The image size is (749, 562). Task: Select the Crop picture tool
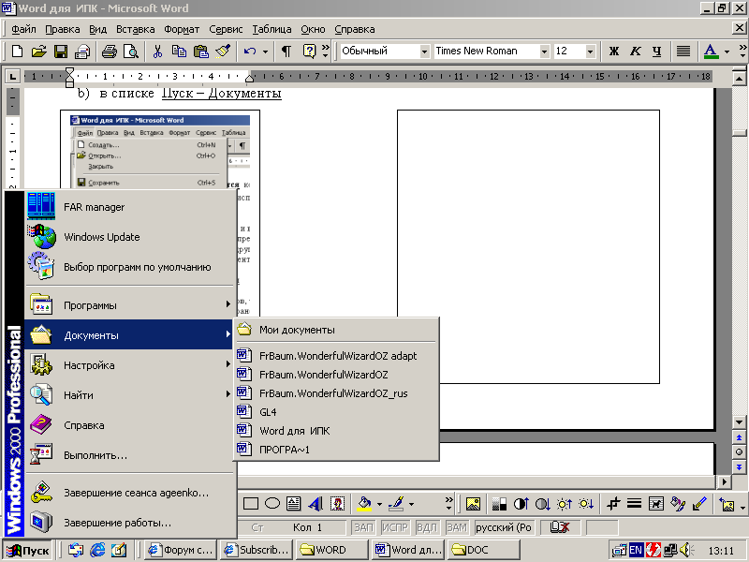(x=613, y=504)
